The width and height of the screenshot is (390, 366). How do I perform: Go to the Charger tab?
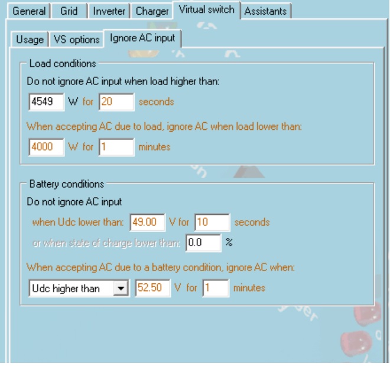(152, 11)
